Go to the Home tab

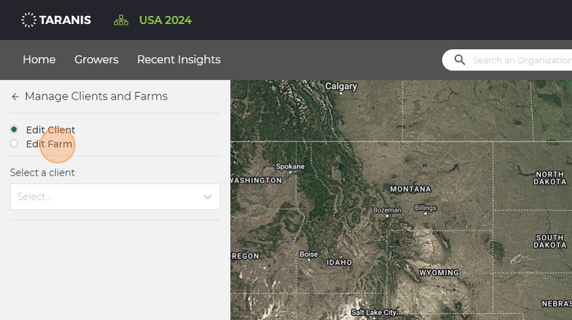[x=39, y=60]
